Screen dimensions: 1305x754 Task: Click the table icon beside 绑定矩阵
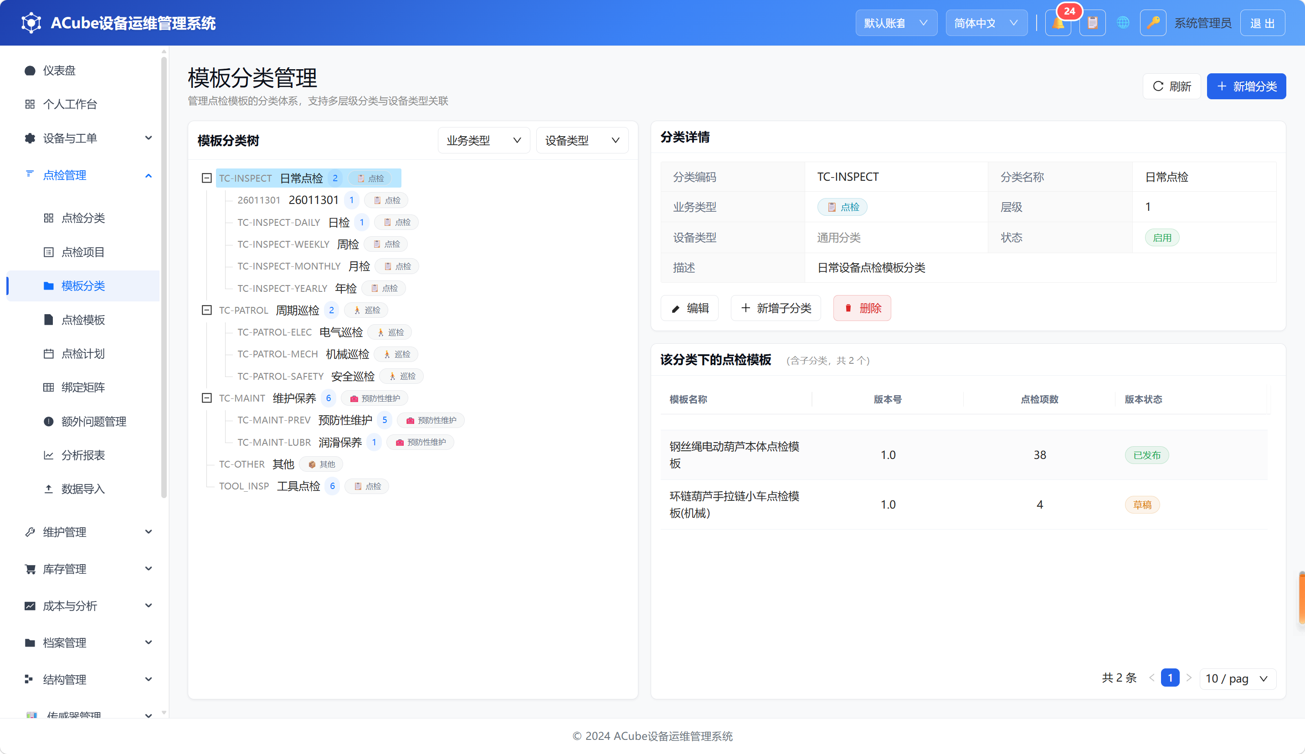49,387
